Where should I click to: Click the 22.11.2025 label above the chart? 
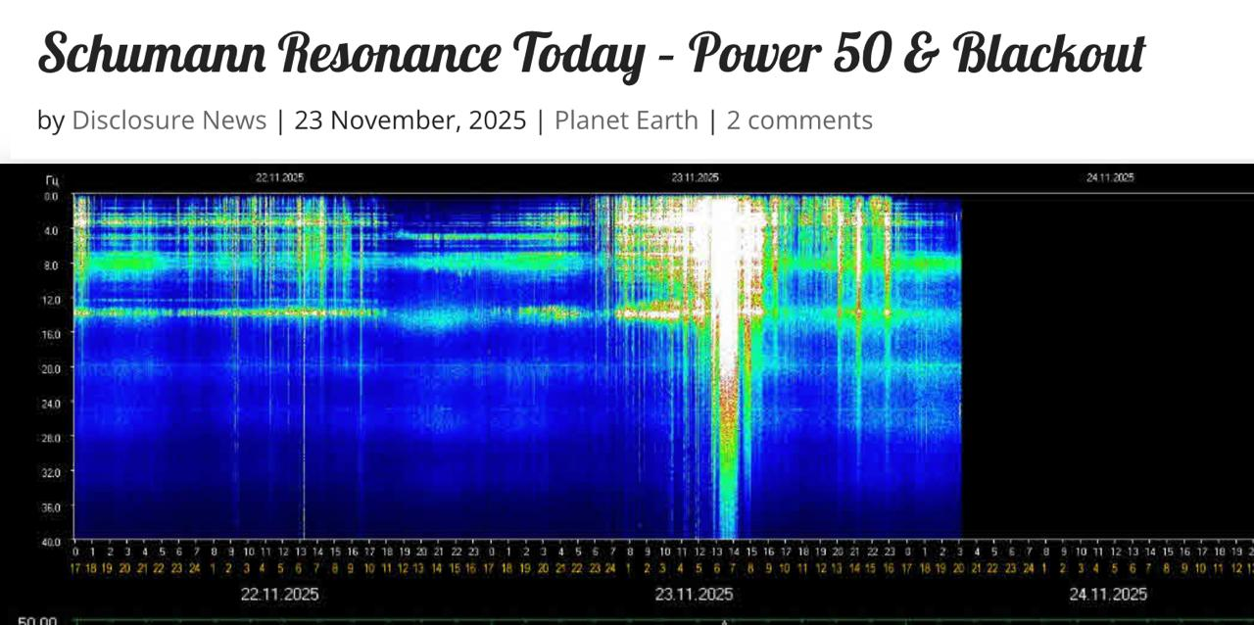click(280, 178)
